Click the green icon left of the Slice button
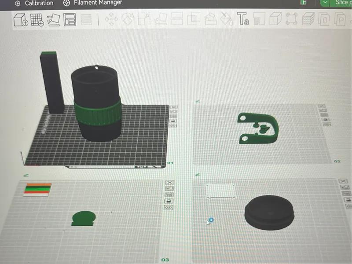 [x=303, y=2]
